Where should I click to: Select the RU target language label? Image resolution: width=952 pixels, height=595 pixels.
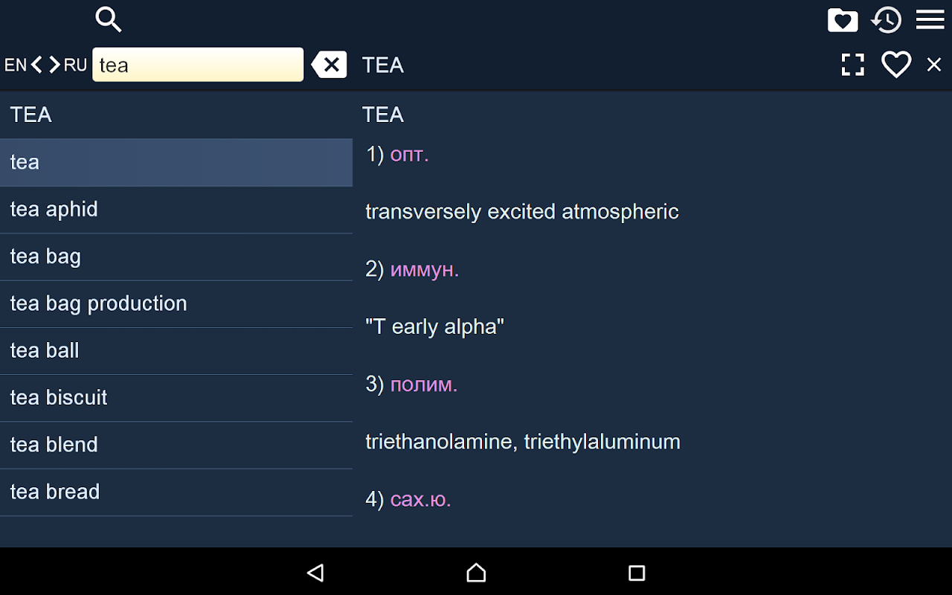[x=75, y=65]
